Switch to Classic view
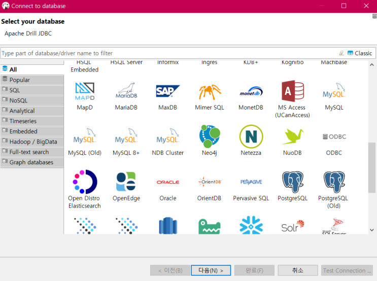The height and width of the screenshot is (281, 377). pyautogui.click(x=360, y=53)
